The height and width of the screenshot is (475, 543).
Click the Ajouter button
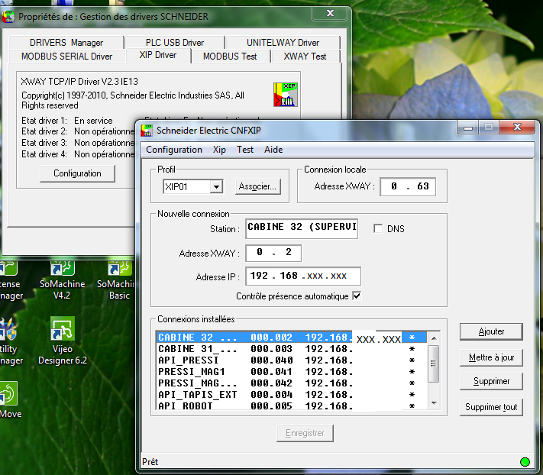[x=491, y=331]
